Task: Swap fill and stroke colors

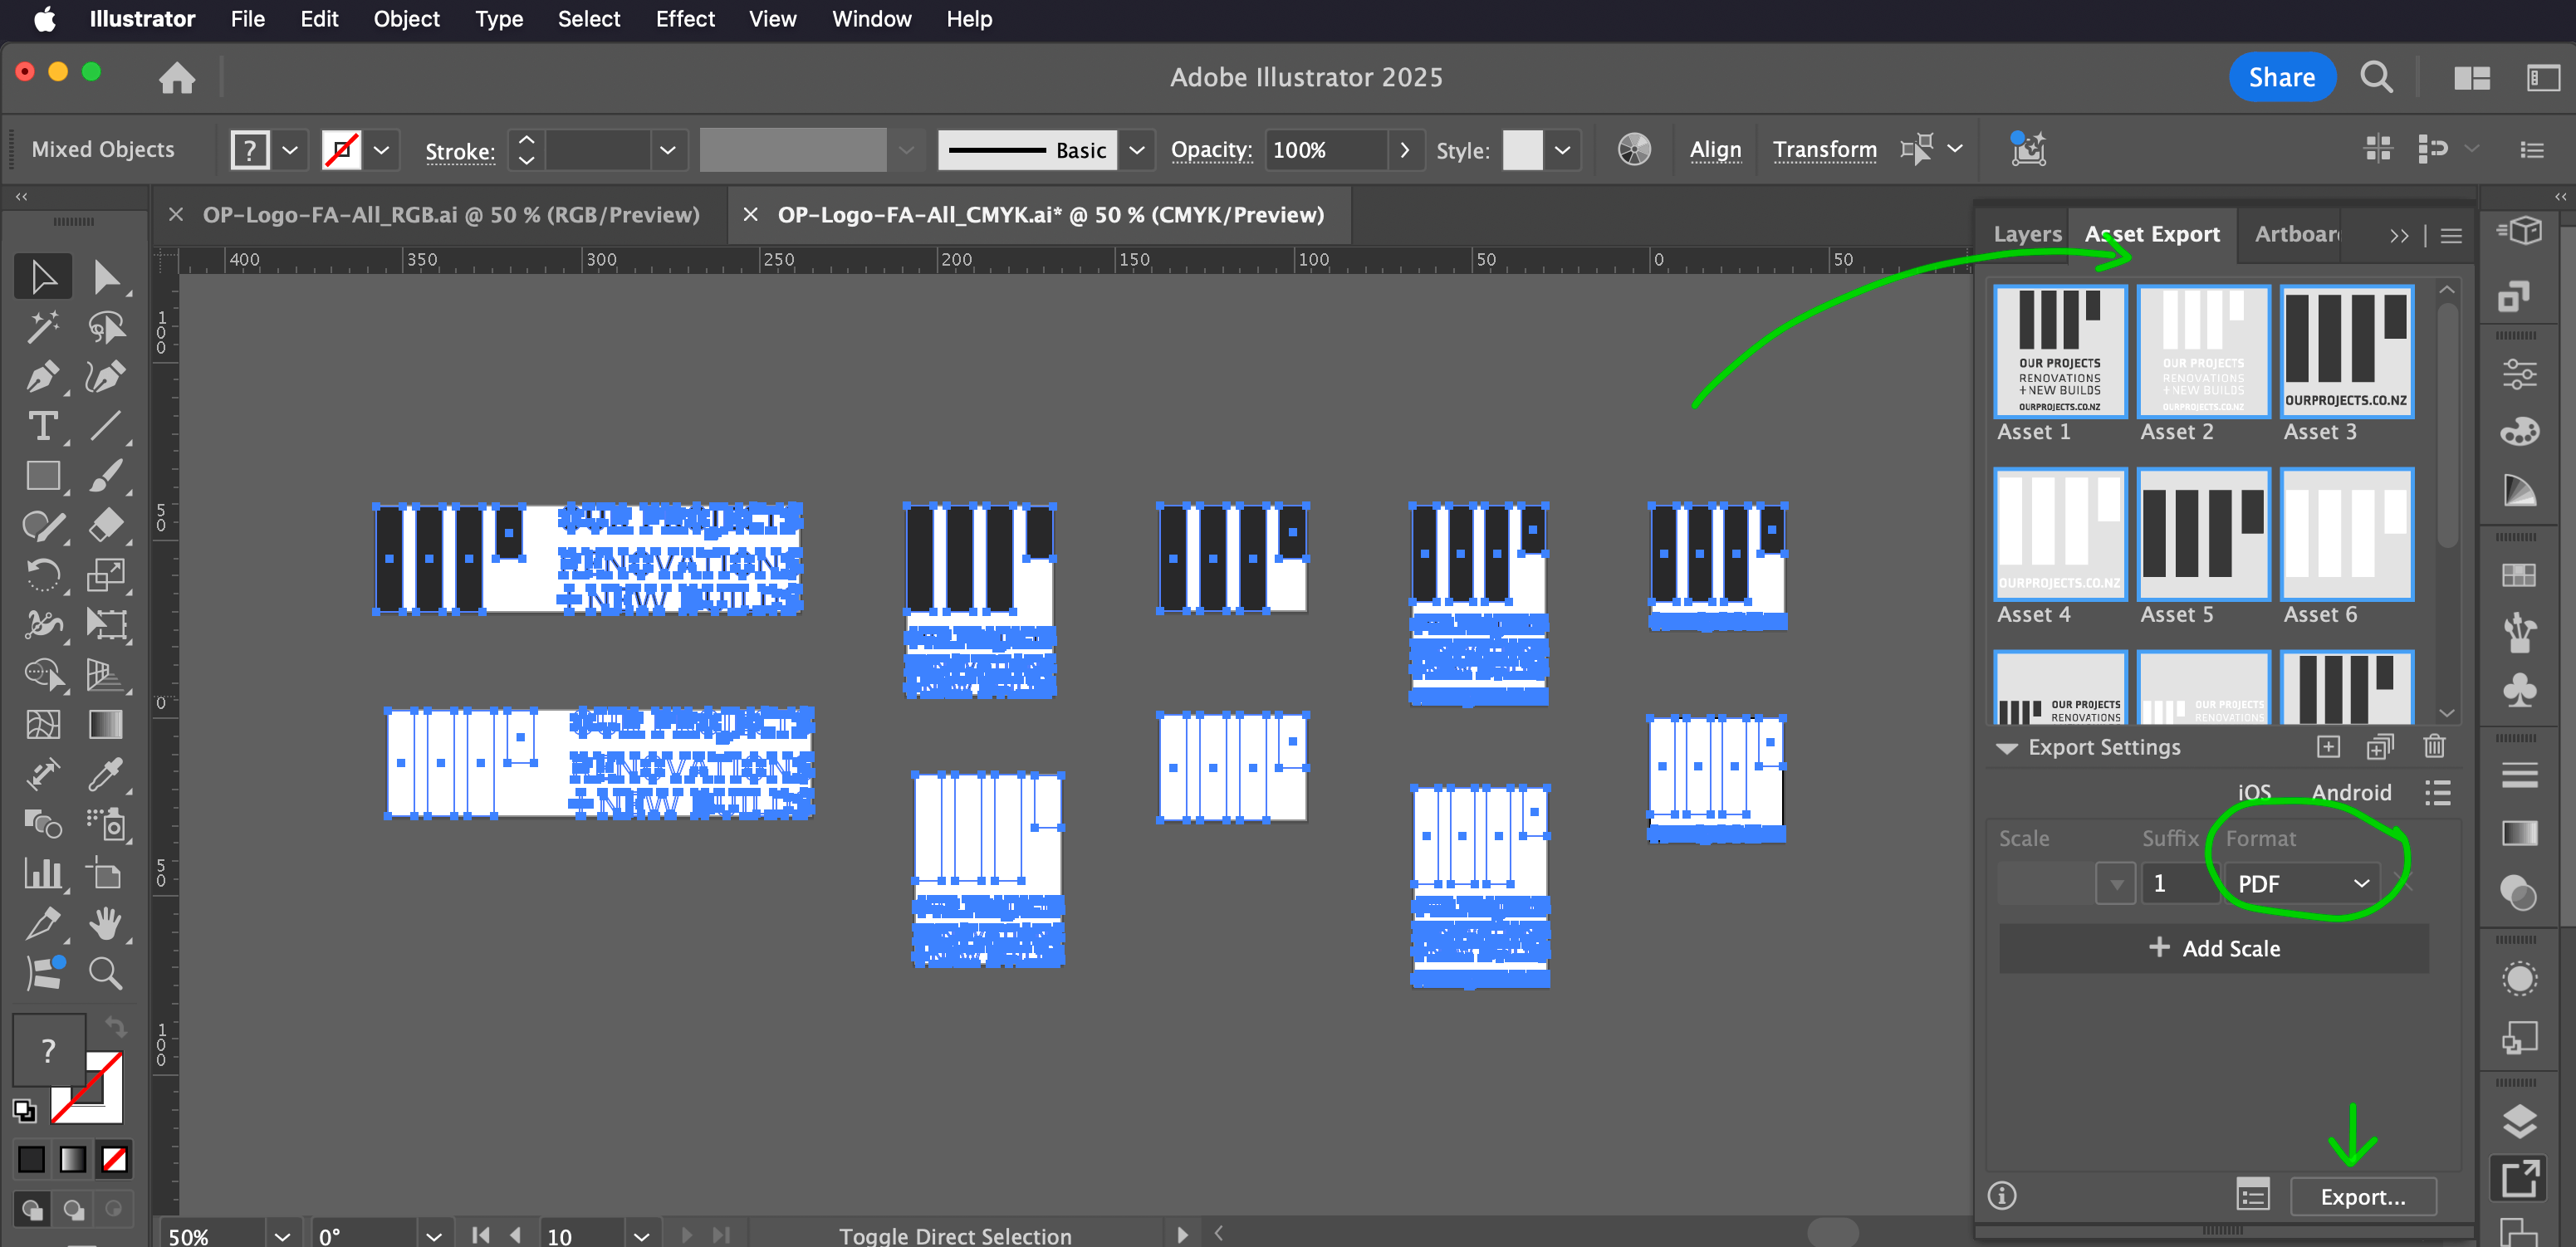Action: 116,1027
